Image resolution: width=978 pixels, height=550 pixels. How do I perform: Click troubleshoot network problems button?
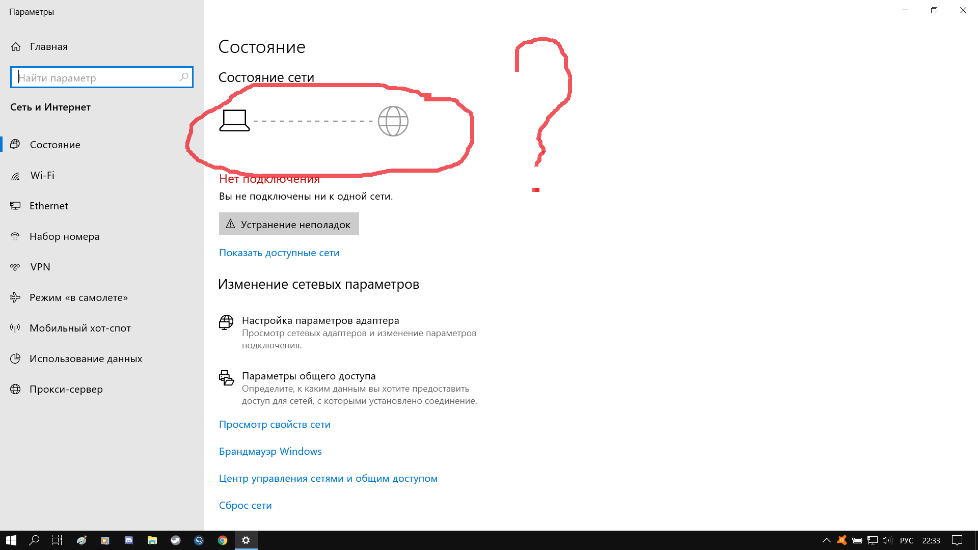click(x=288, y=224)
